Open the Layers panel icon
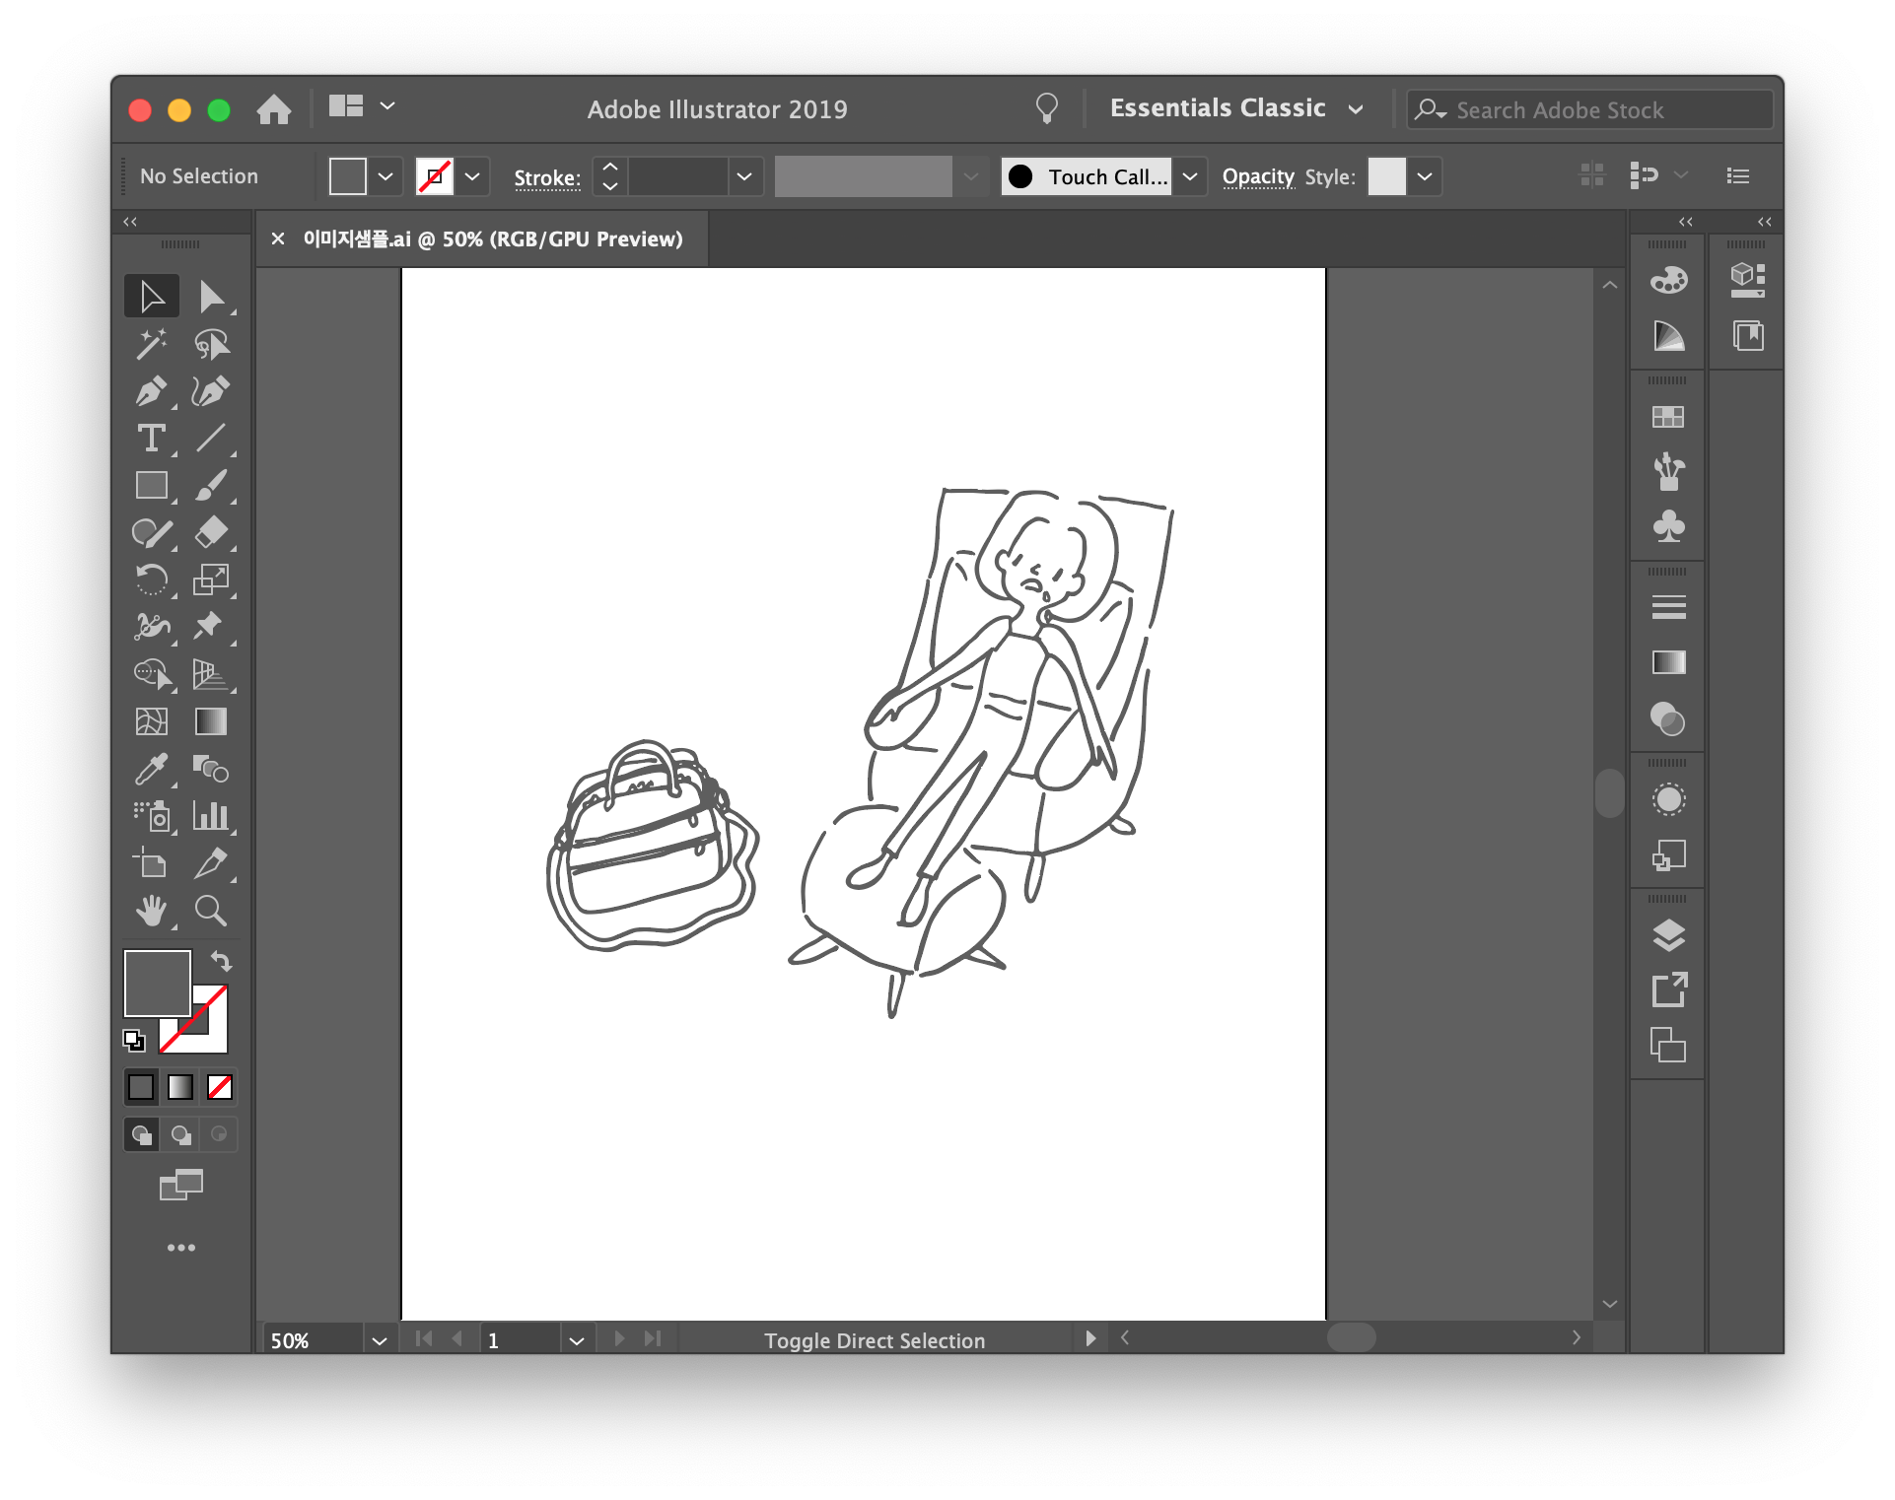Screen dimensions: 1895x1500 [x=1668, y=935]
